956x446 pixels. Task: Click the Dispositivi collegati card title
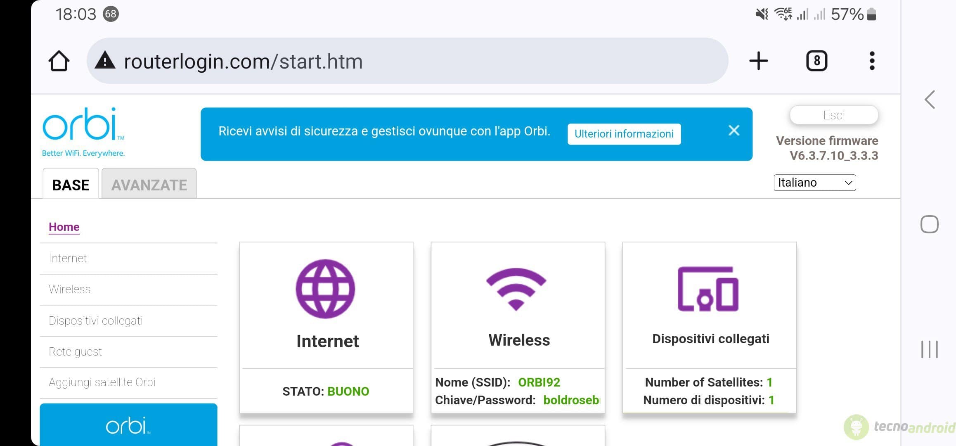coord(710,339)
